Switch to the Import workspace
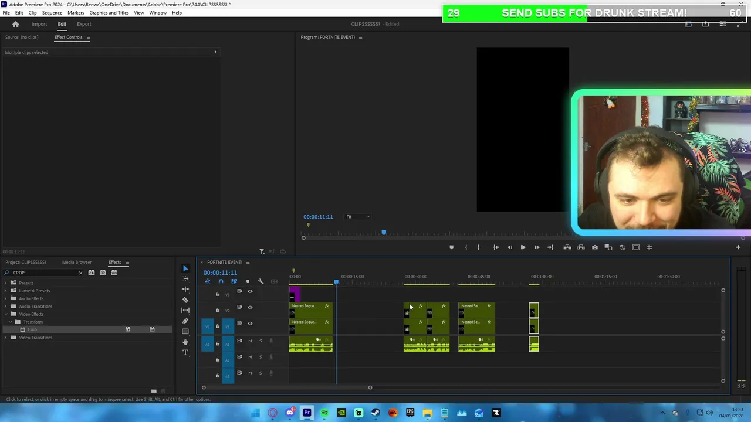This screenshot has height=422, width=751. tap(39, 24)
